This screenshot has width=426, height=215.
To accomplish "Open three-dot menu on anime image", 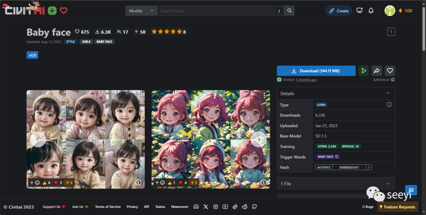I will point(264,95).
